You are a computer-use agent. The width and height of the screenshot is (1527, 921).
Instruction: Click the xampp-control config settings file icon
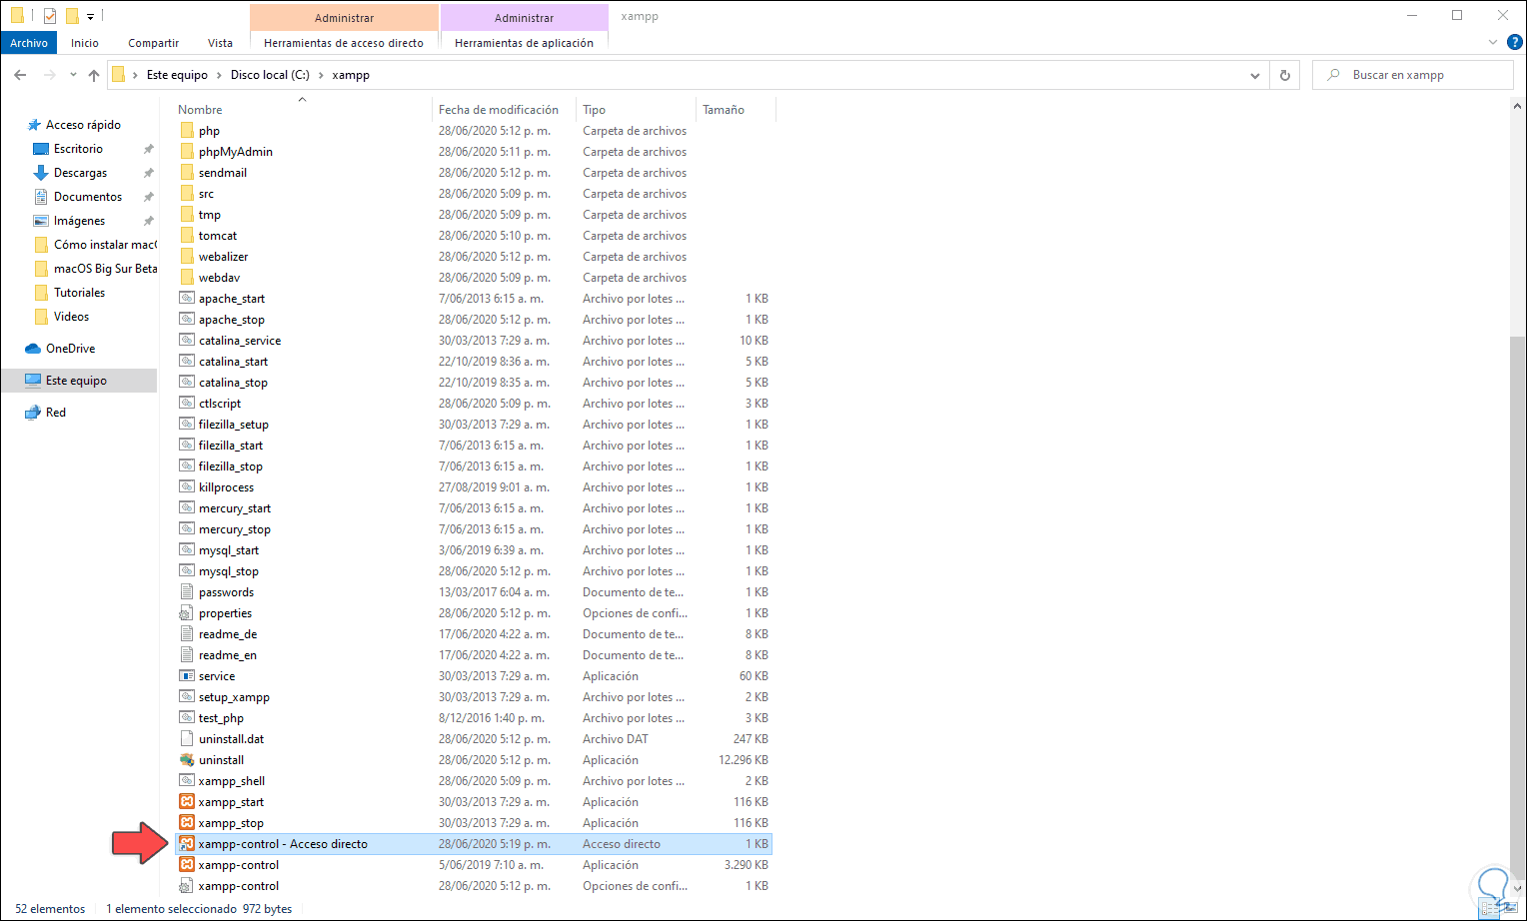[187, 886]
